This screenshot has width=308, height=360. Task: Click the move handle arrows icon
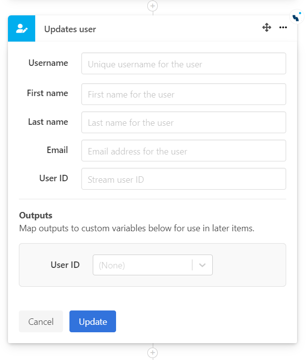click(x=267, y=28)
